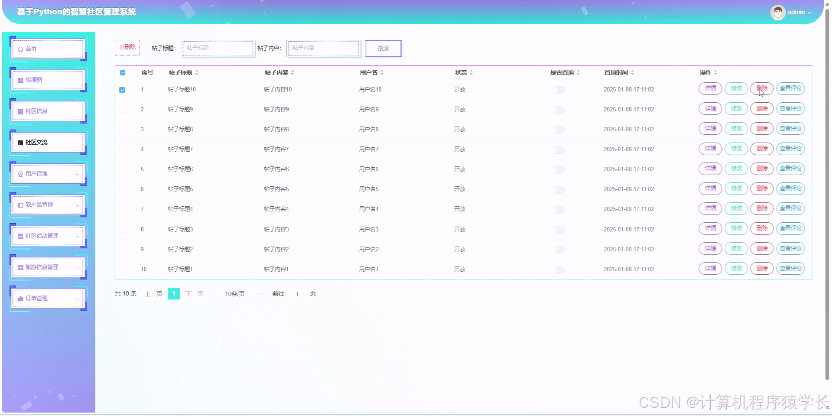Click the vertical page scrollbar
This screenshot has width=832, height=416.
(x=827, y=194)
